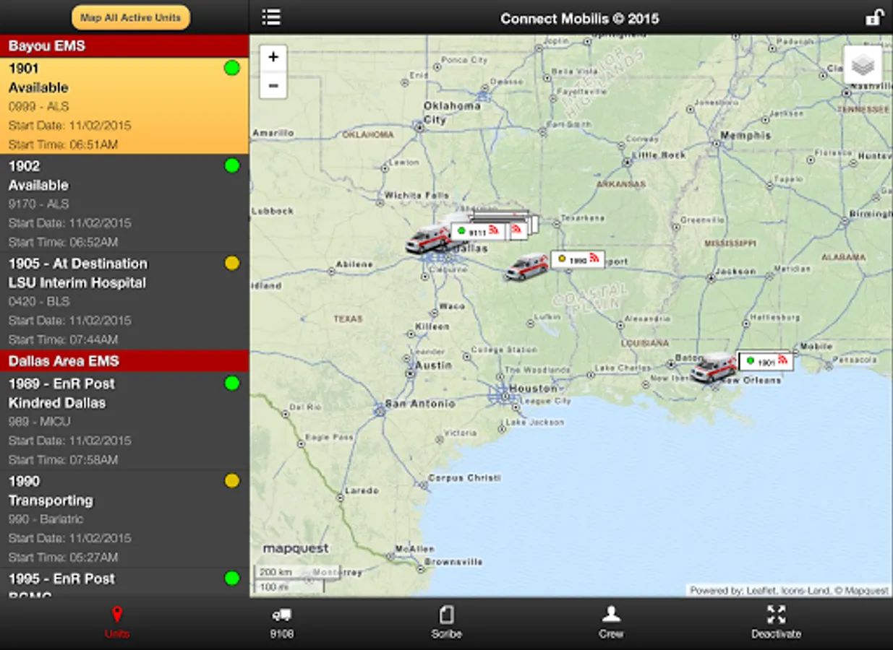Image resolution: width=893 pixels, height=650 pixels.
Task: Tap the Deactivate tab
Action: pyautogui.click(x=776, y=623)
